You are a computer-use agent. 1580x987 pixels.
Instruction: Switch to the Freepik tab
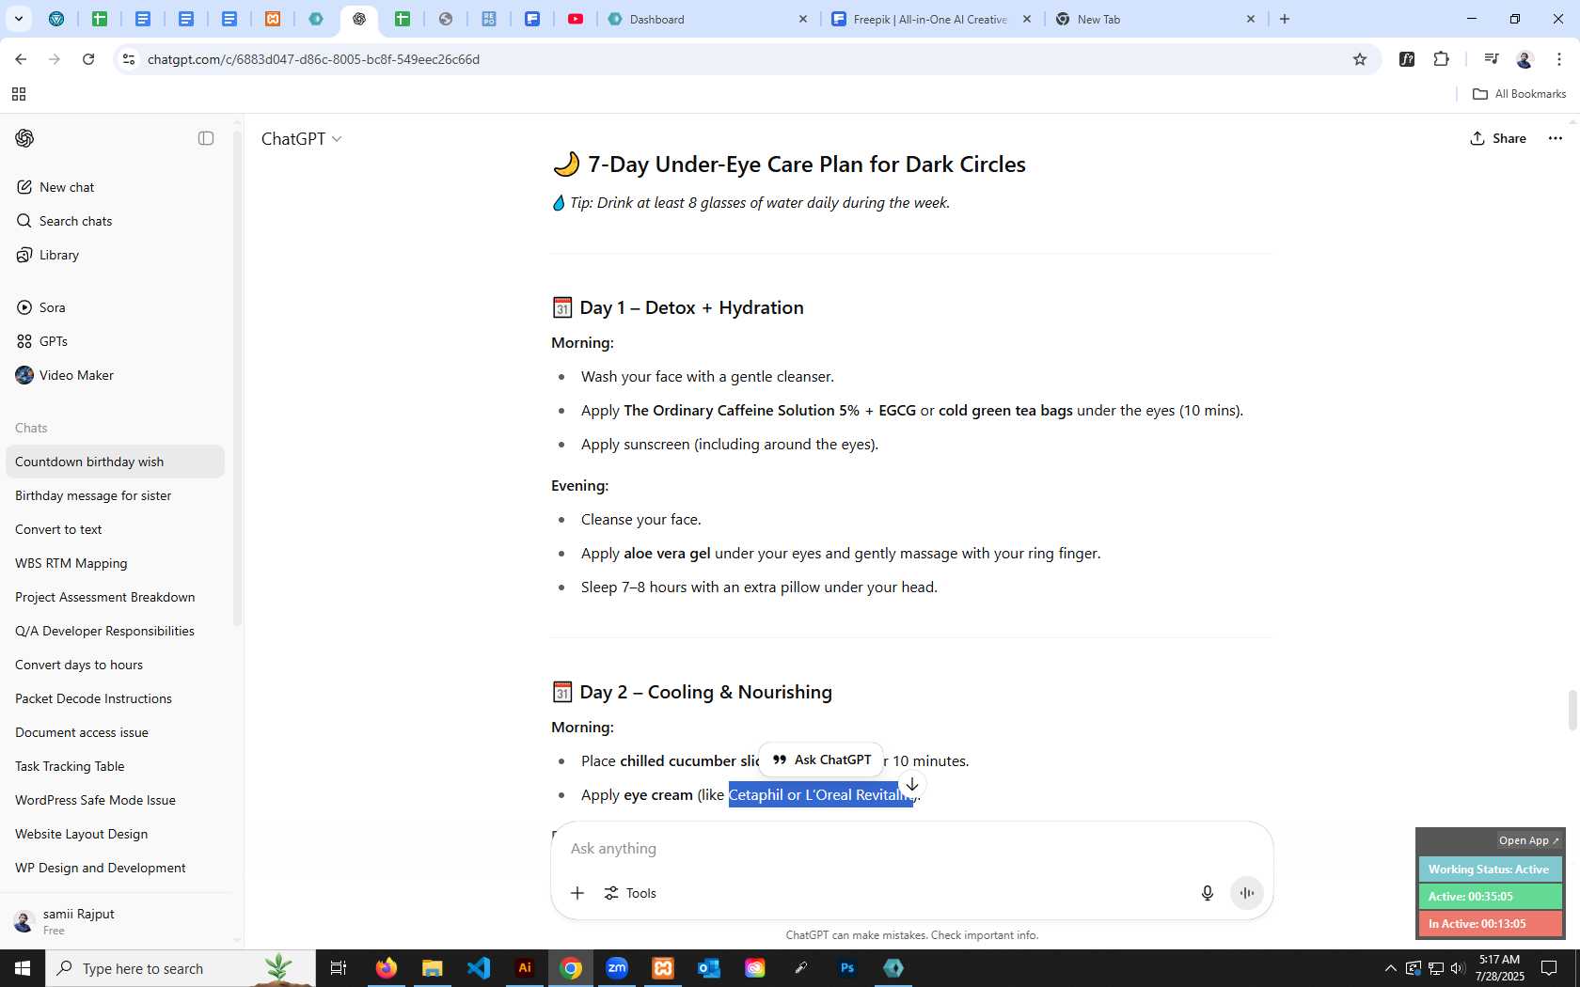(931, 19)
